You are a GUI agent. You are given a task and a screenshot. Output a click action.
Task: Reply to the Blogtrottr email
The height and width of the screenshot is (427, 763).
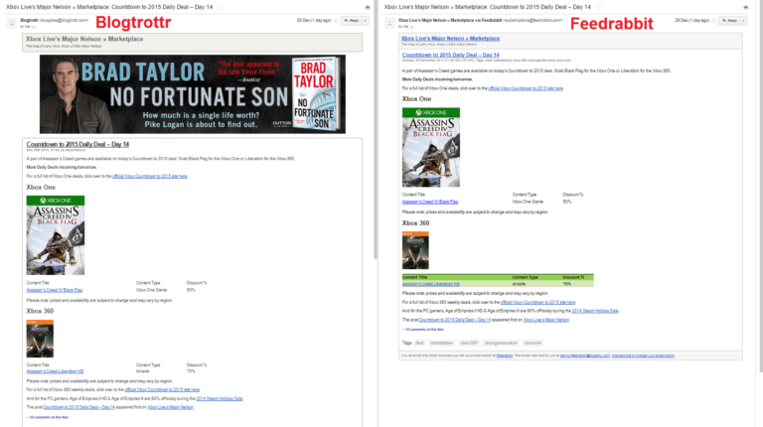(352, 21)
